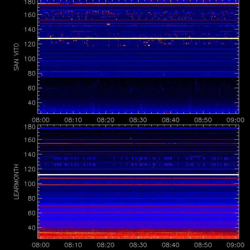The image size is (250, 250).
Task: Click the 08:20 time label under Learmonth plot
Action: (106, 245)
